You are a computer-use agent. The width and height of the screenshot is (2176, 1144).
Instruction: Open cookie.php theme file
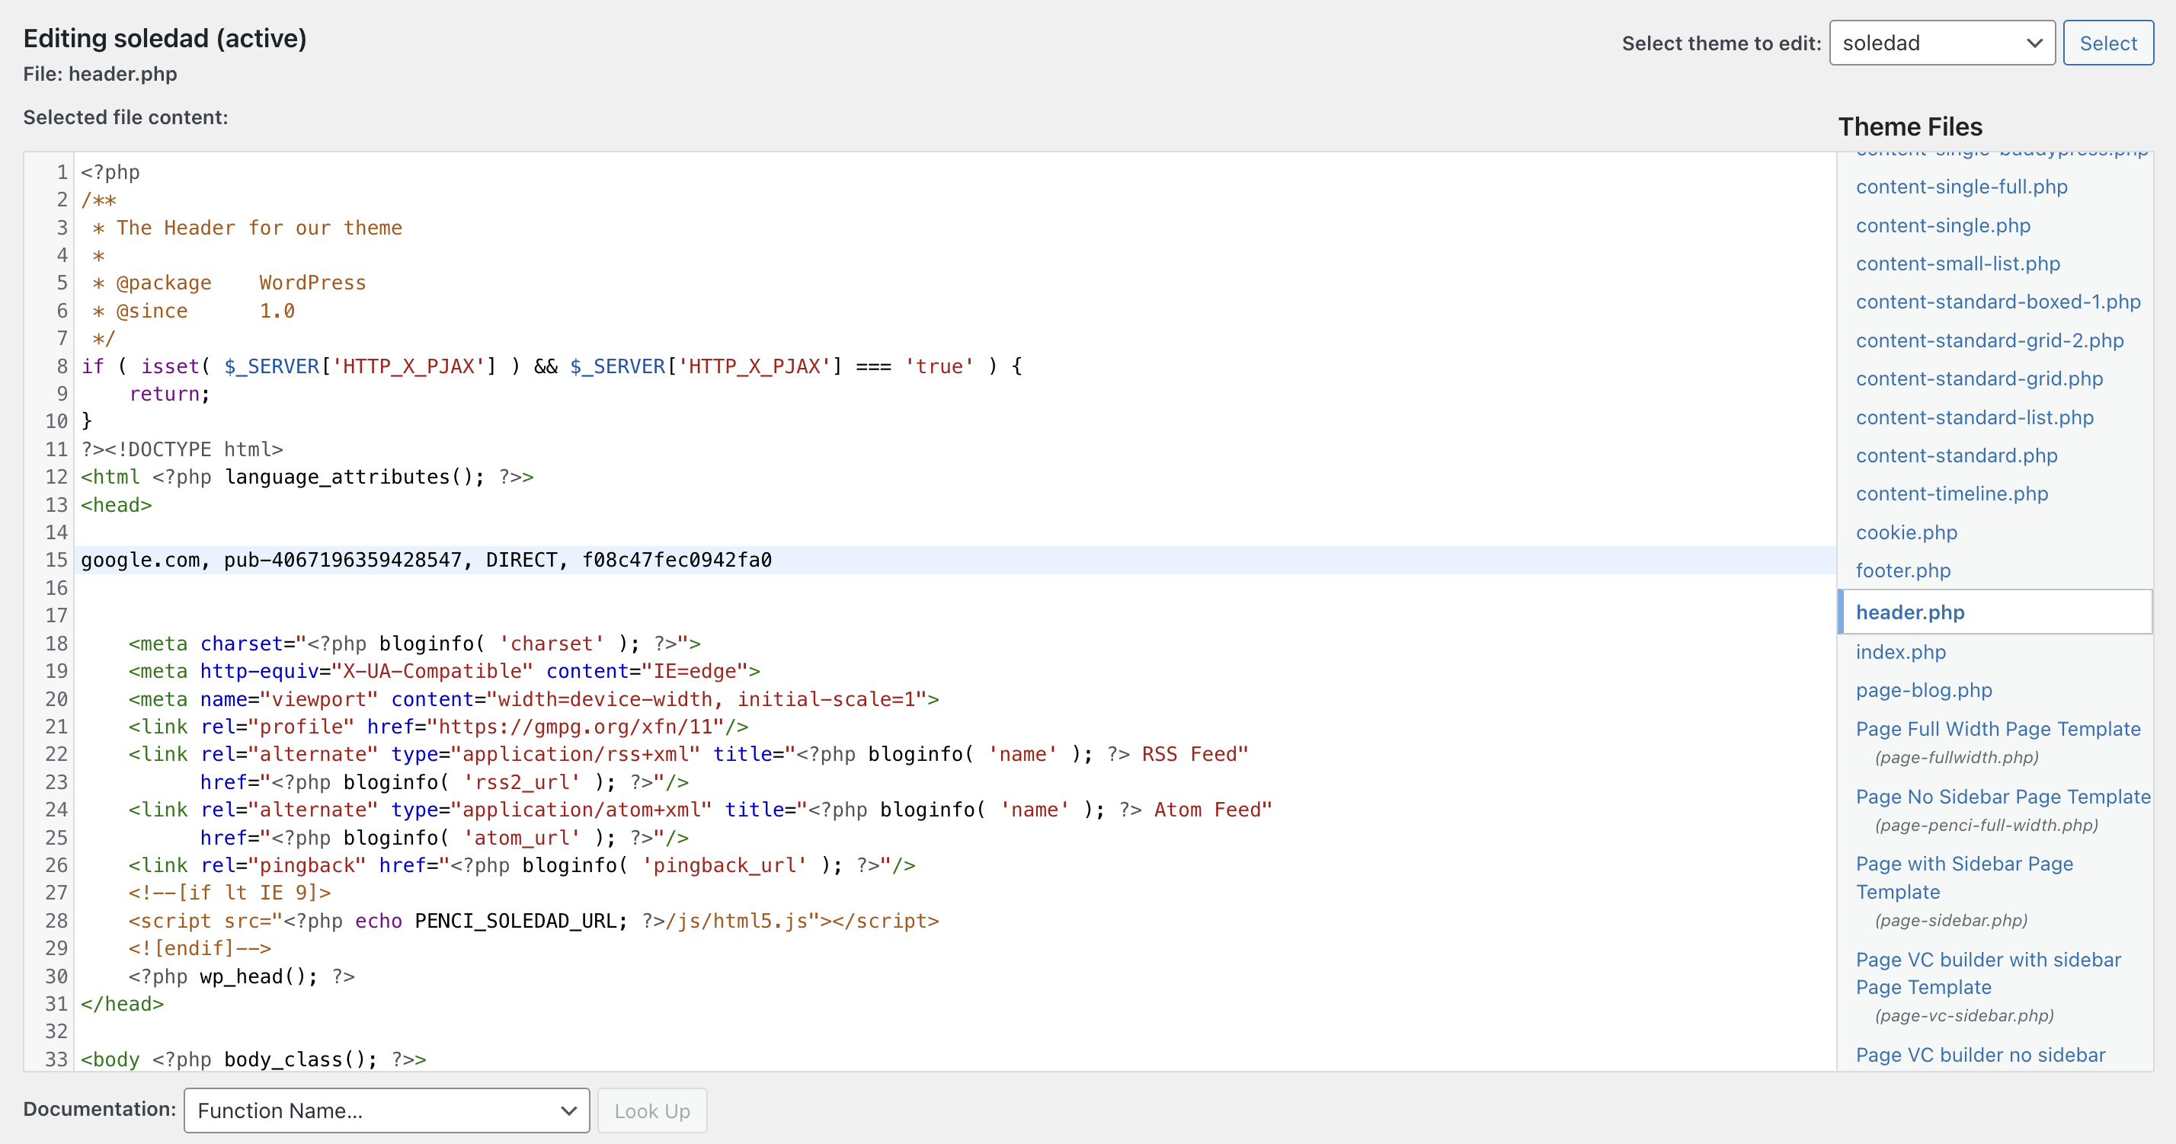pos(1906,532)
